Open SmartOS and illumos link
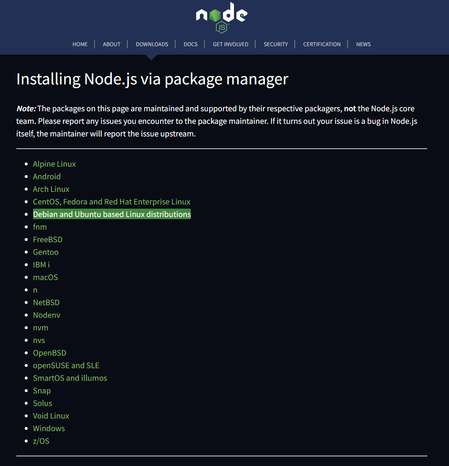This screenshot has height=466, width=449. pos(70,378)
